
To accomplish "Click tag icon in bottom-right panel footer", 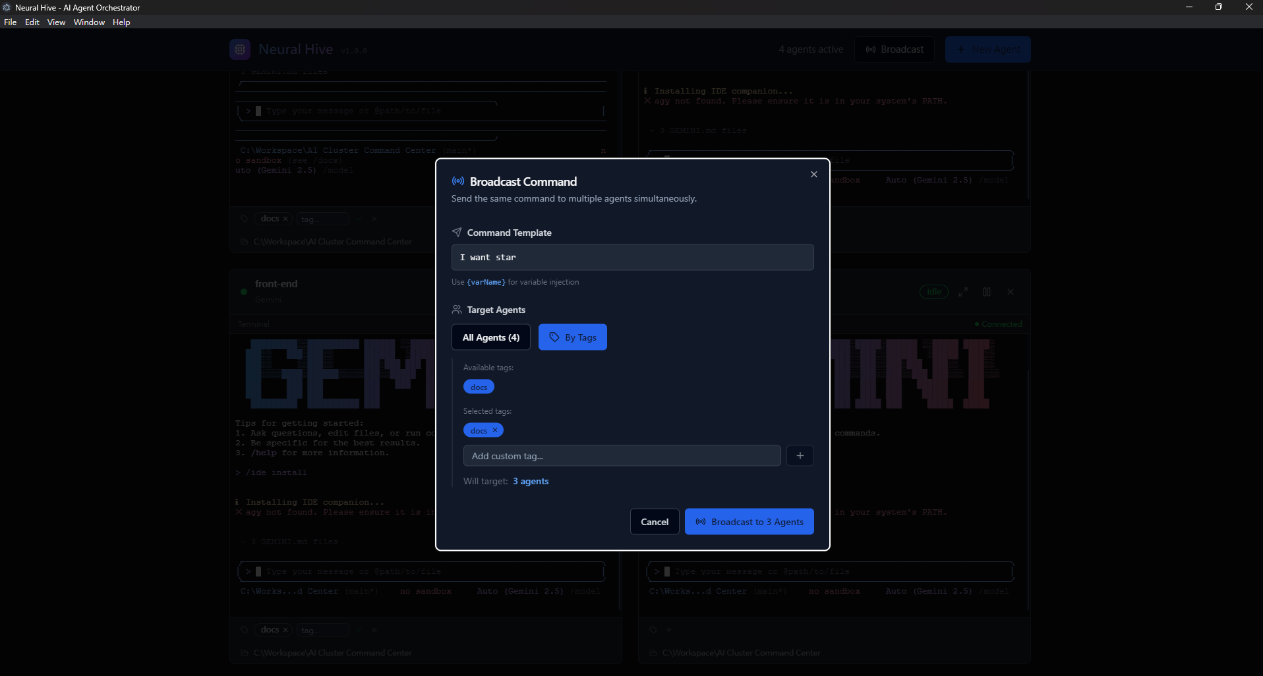I will tap(653, 630).
